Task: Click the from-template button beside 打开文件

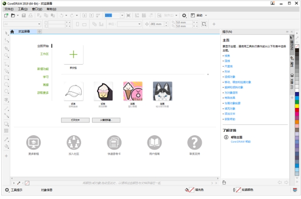Action: (106, 120)
